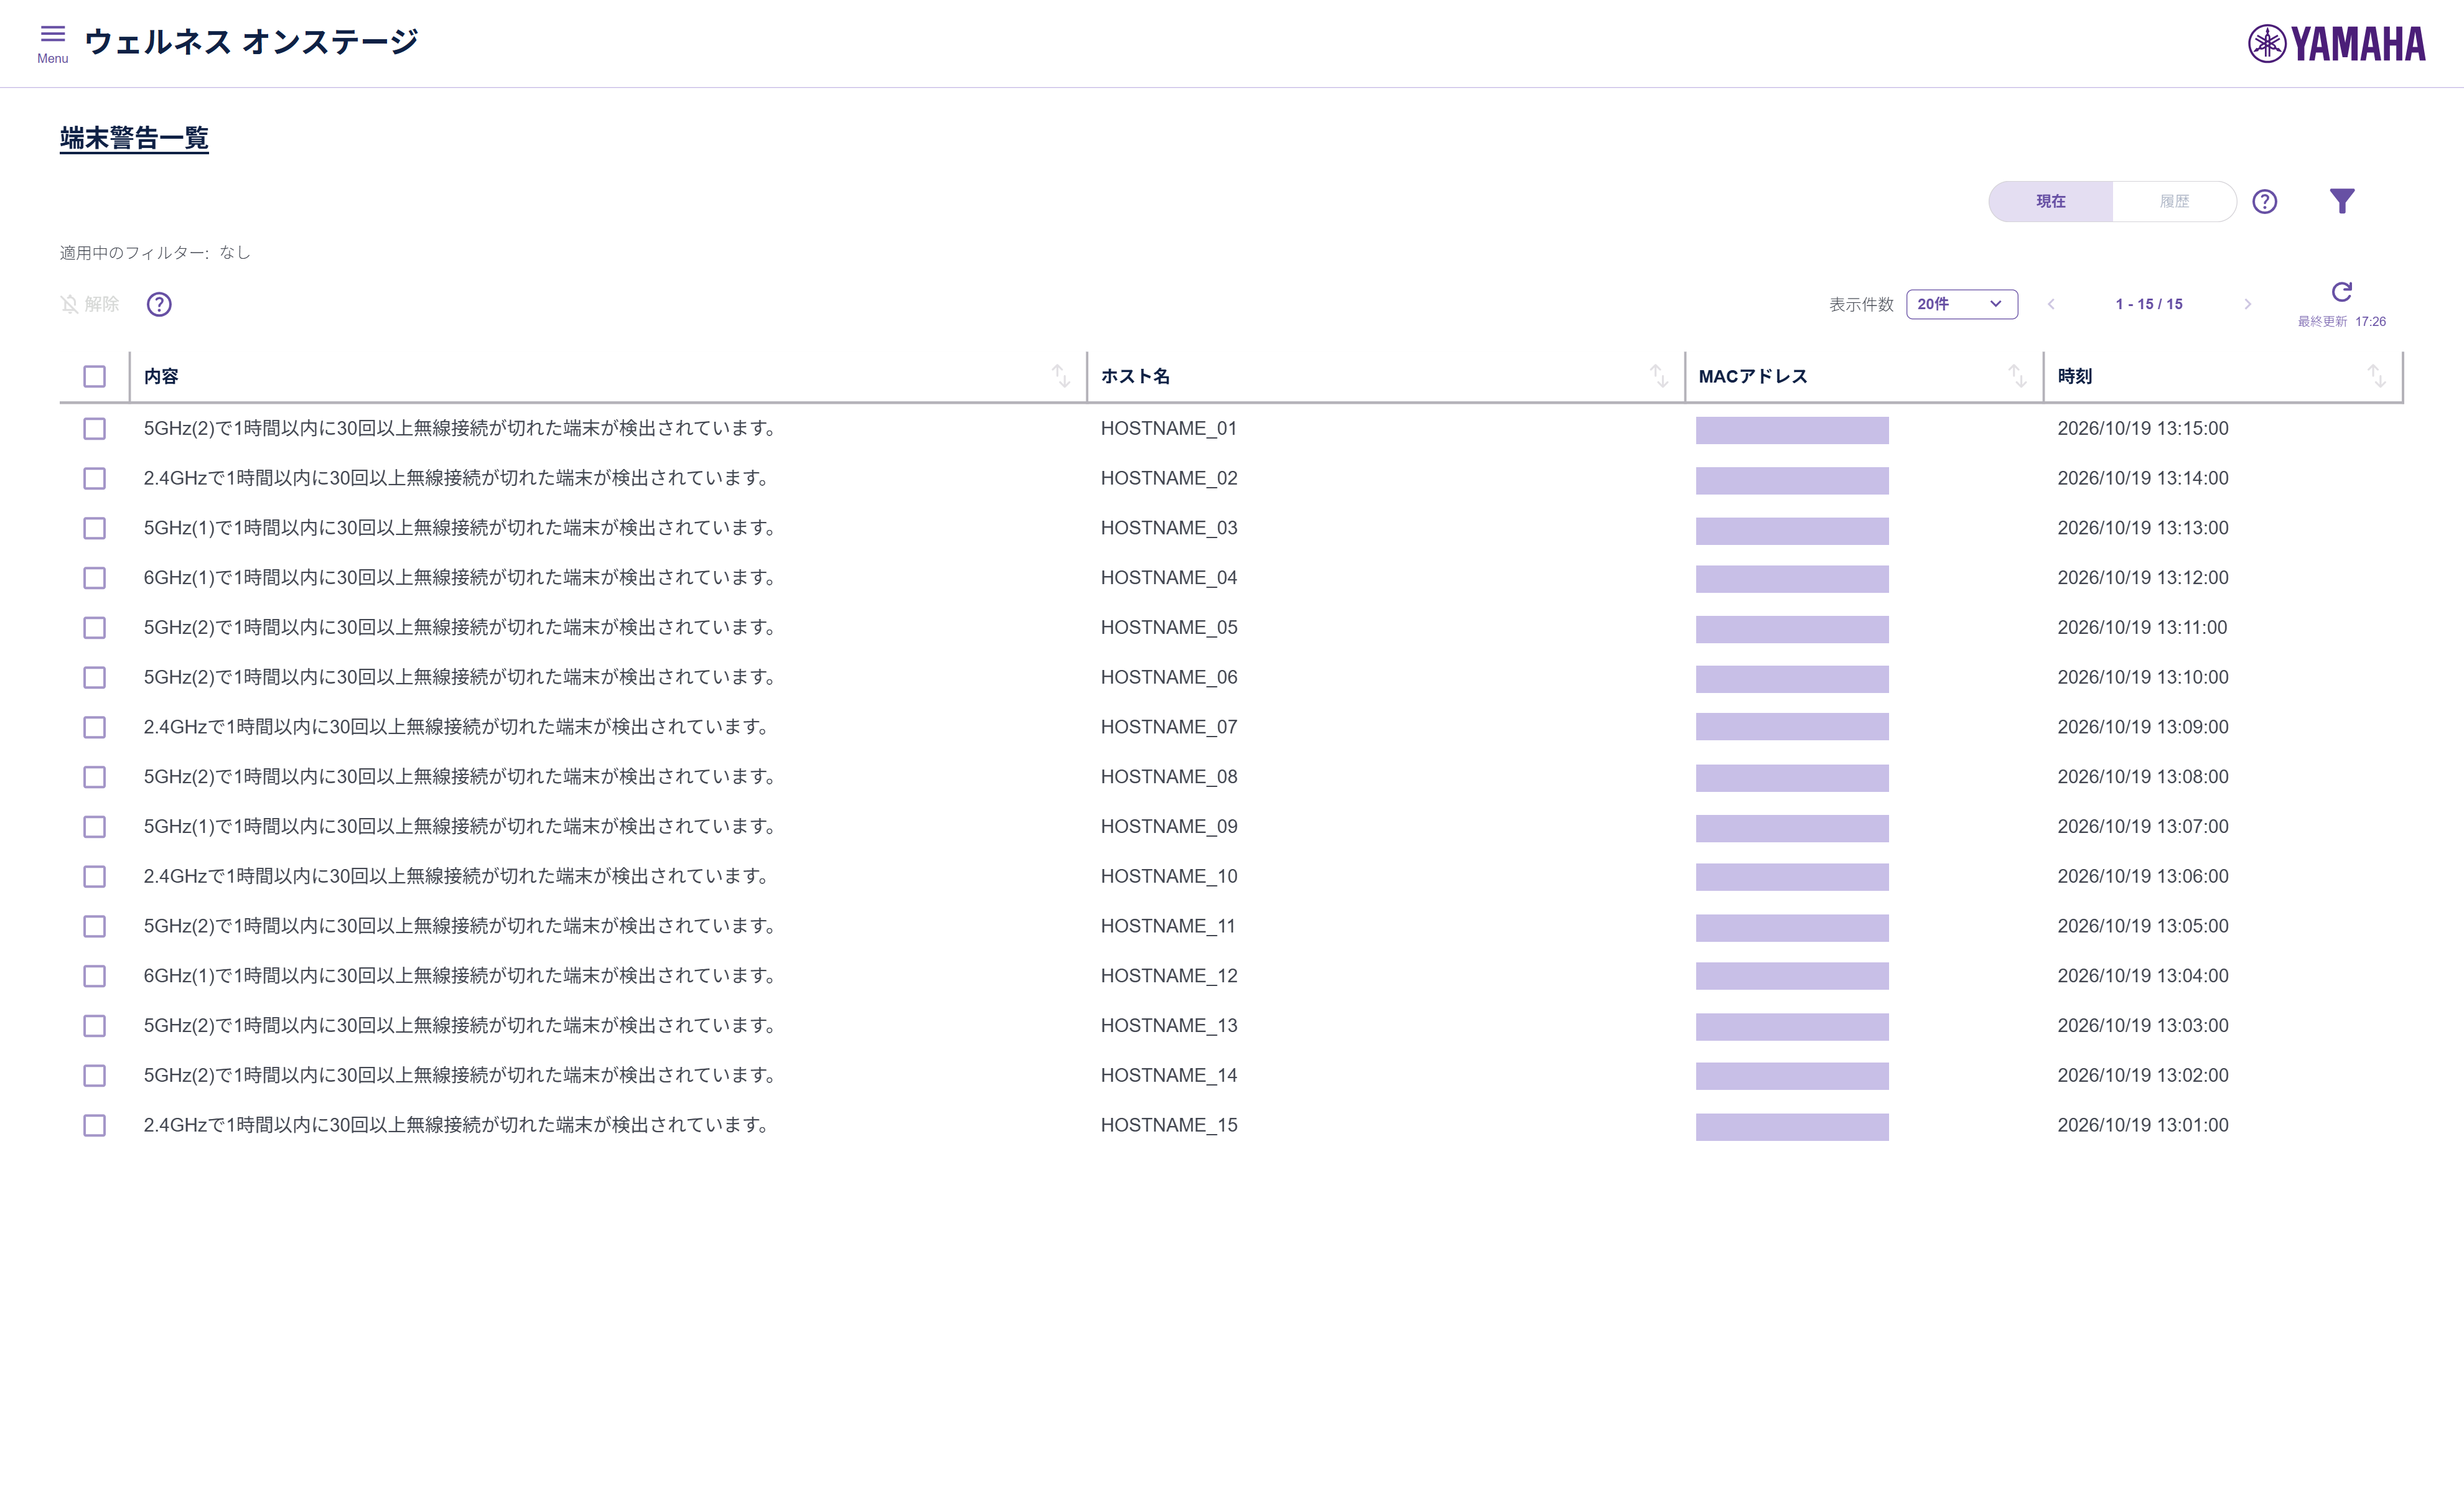Open help icon next to 履歴 tab
This screenshot has height=1493, width=2464.
(x=2265, y=202)
